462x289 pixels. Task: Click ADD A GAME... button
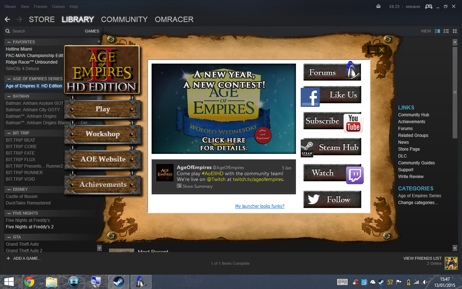tap(24, 258)
